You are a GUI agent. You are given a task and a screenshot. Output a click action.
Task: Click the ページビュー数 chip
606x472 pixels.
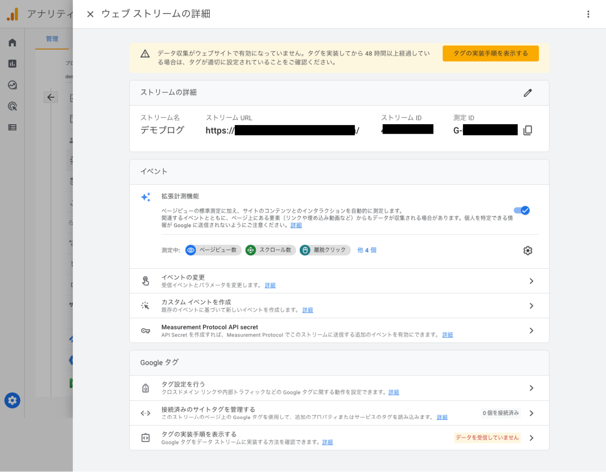point(214,250)
